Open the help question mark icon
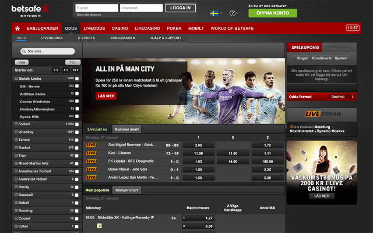The height and width of the screenshot is (233, 373). (x=232, y=13)
